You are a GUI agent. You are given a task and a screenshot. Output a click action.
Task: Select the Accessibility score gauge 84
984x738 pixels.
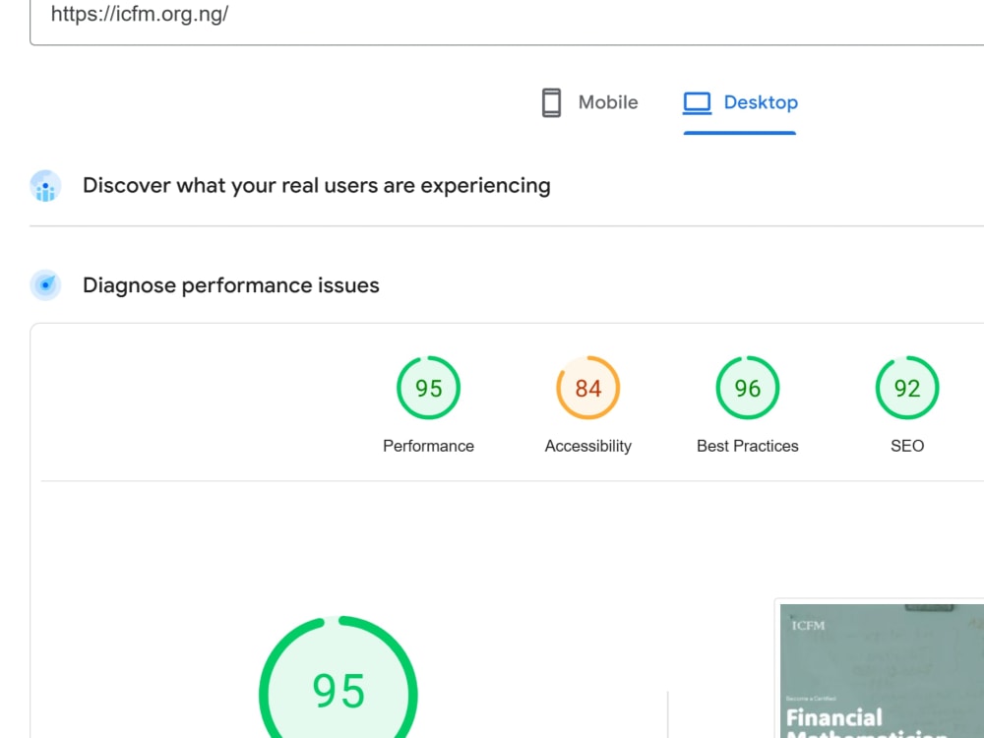[588, 388]
